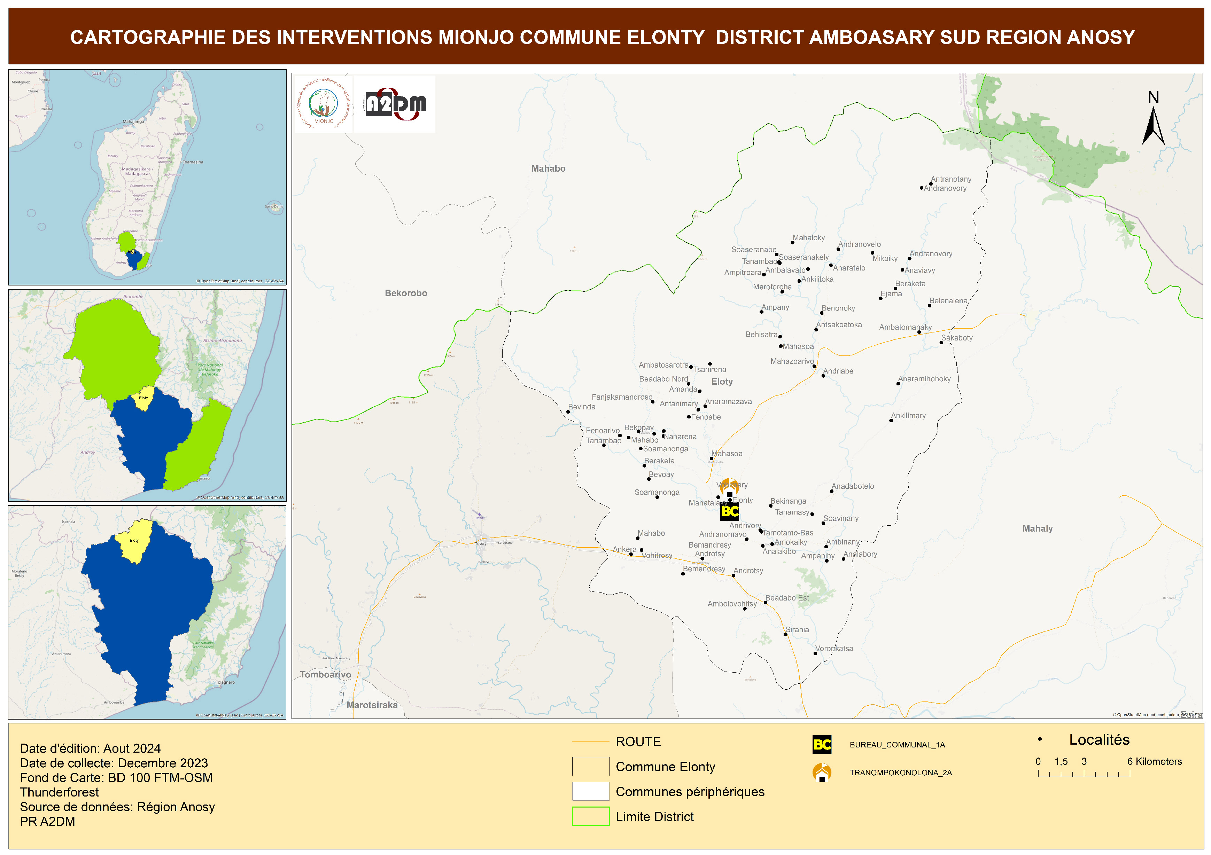Click the north arrow compass symbol

[x=1153, y=125]
